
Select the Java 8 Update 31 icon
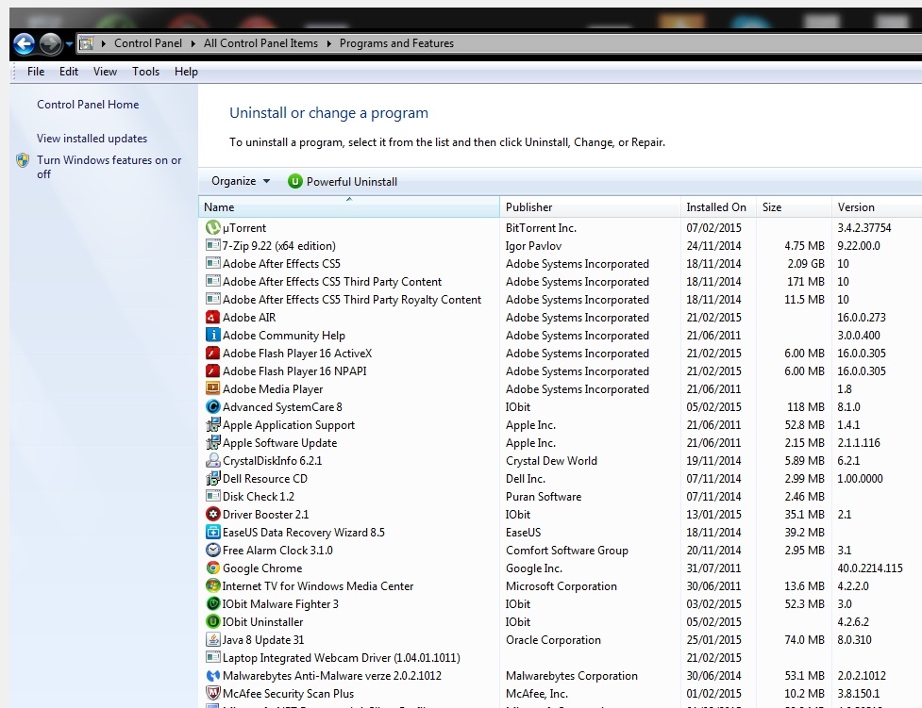213,640
